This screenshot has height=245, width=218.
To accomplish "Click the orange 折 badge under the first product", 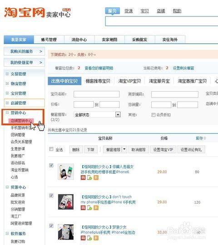I will coord(96,177).
